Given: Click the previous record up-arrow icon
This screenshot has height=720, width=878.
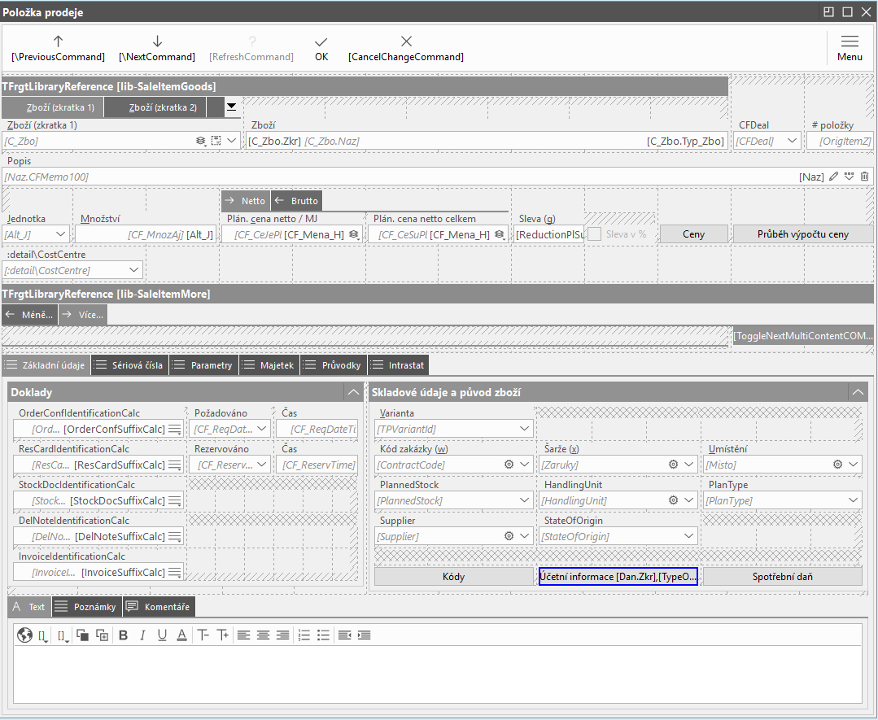Looking at the screenshot, I should click(x=58, y=41).
